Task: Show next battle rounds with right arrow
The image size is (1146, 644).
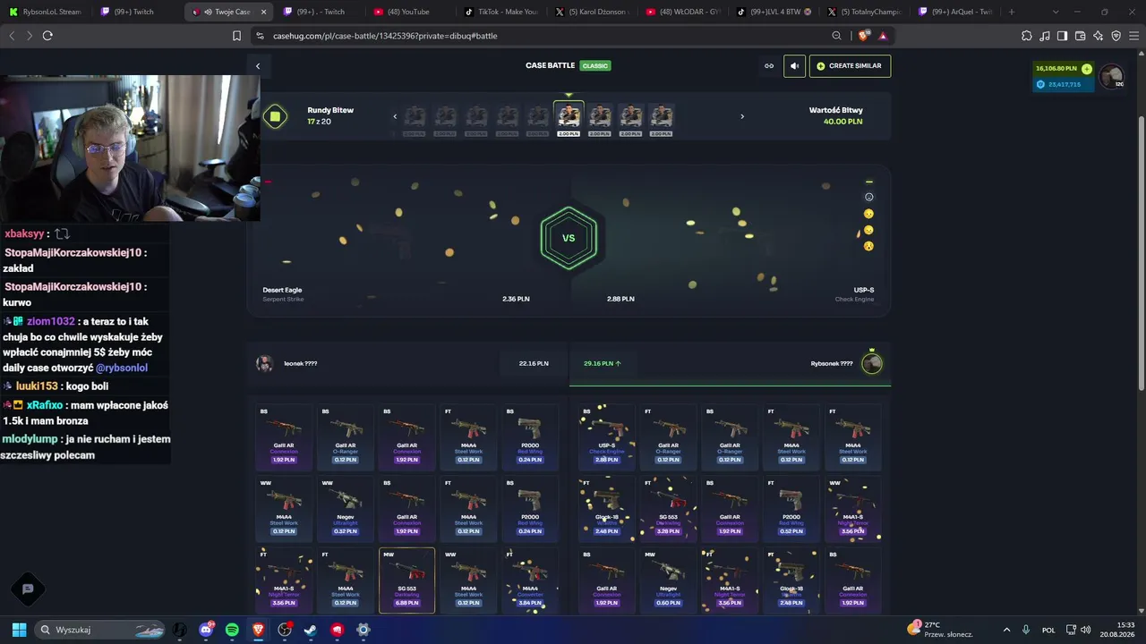Action: 742,116
